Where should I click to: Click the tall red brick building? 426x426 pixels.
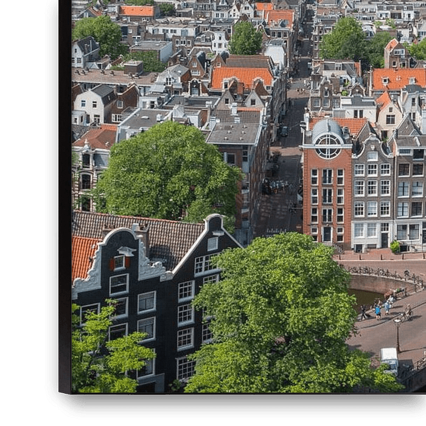pos(327,195)
